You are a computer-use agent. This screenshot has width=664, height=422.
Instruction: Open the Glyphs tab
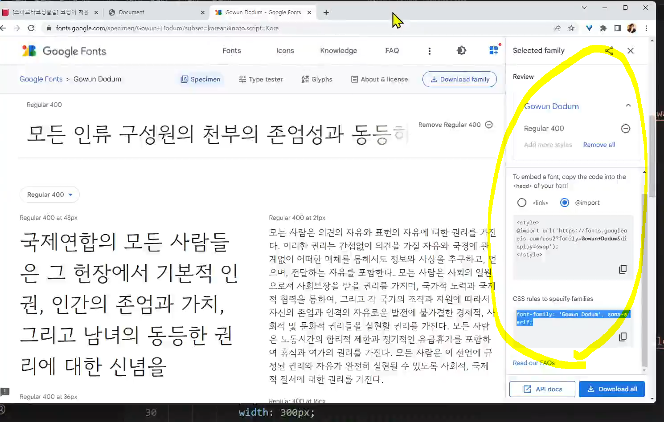[317, 79]
